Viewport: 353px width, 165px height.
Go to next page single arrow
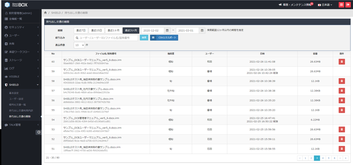(x=340, y=158)
